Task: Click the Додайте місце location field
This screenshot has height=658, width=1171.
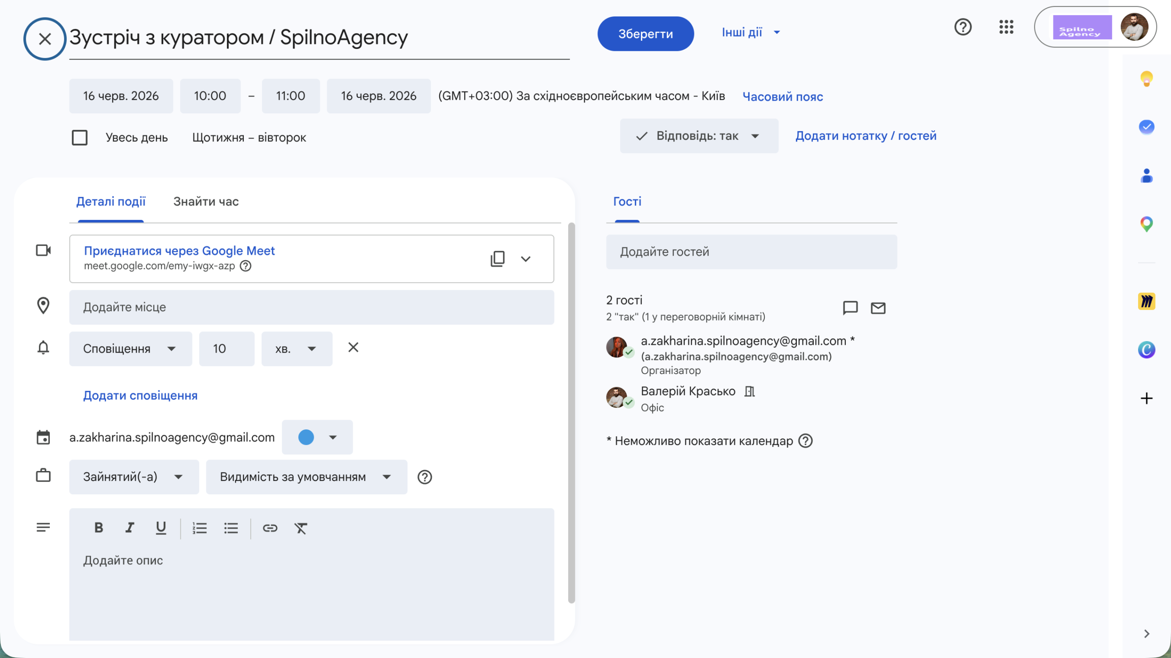Action: click(312, 307)
